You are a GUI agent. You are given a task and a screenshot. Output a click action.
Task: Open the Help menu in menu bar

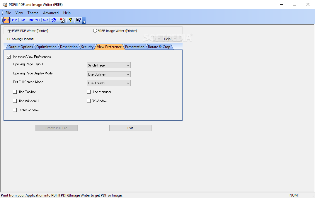(x=67, y=13)
